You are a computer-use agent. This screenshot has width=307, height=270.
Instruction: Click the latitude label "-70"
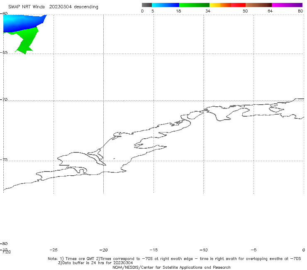[x=4, y=100]
